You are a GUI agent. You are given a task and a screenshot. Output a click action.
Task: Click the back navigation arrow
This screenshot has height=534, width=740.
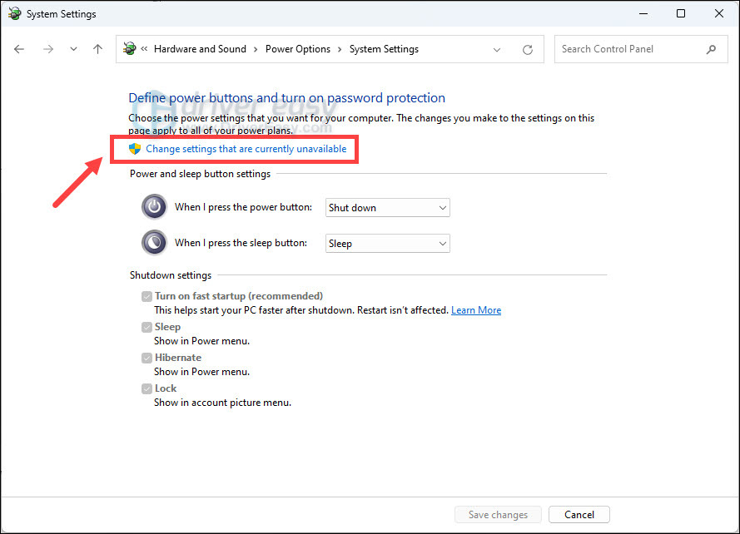[x=19, y=49]
